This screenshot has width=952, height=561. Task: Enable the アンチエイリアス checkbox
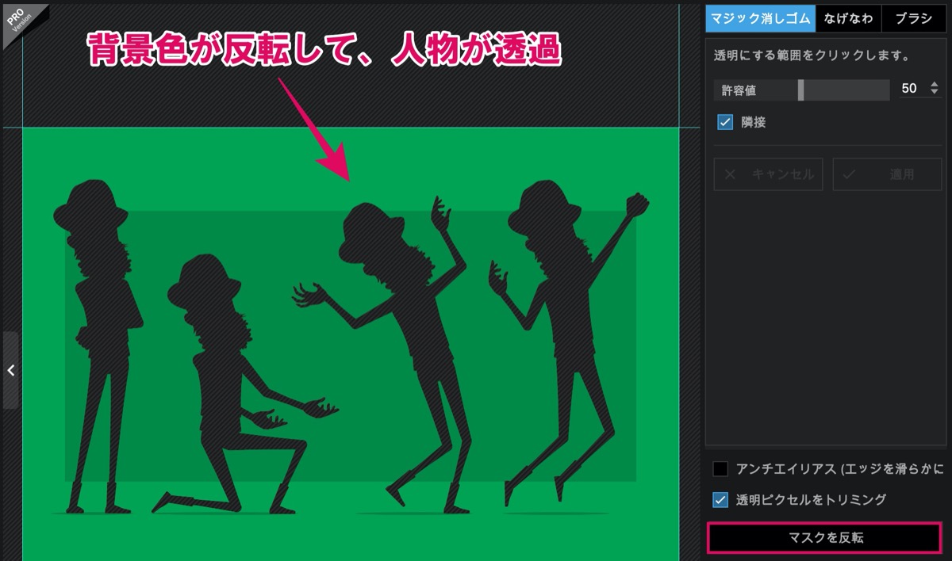pyautogui.click(x=720, y=469)
